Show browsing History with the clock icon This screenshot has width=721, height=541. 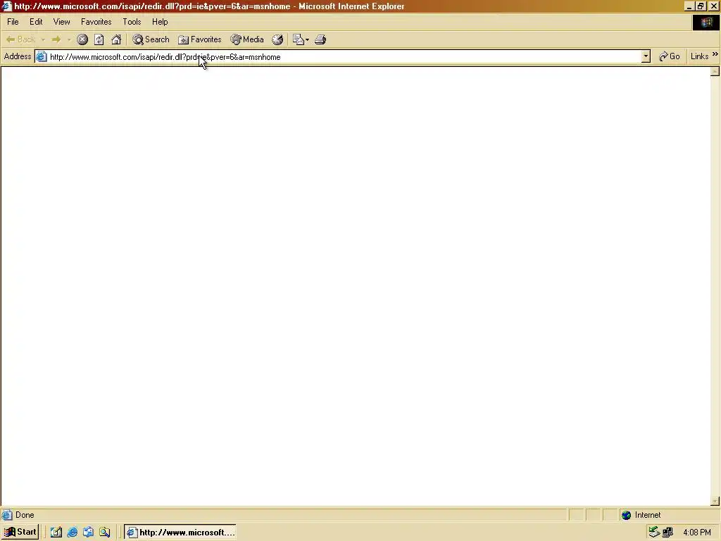277,39
